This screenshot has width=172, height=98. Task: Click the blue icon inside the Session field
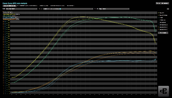(x=60, y=9)
